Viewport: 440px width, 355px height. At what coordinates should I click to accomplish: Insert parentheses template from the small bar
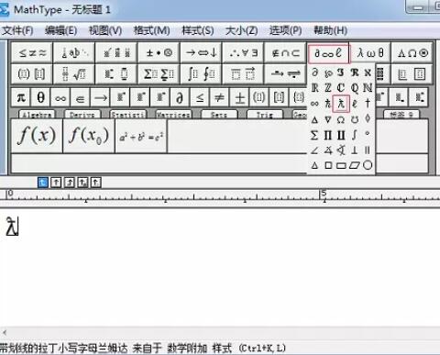[x=259, y=98]
